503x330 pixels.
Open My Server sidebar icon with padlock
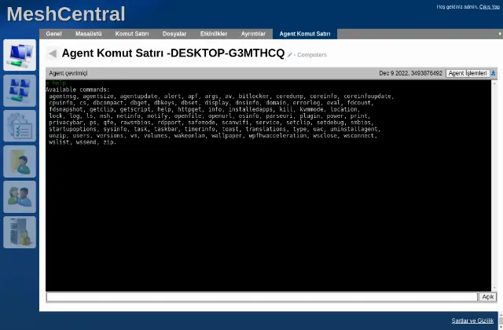tap(20, 232)
